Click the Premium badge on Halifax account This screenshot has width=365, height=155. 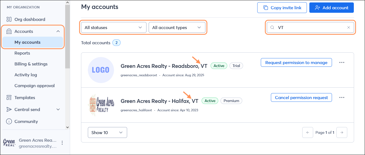pos(231,101)
